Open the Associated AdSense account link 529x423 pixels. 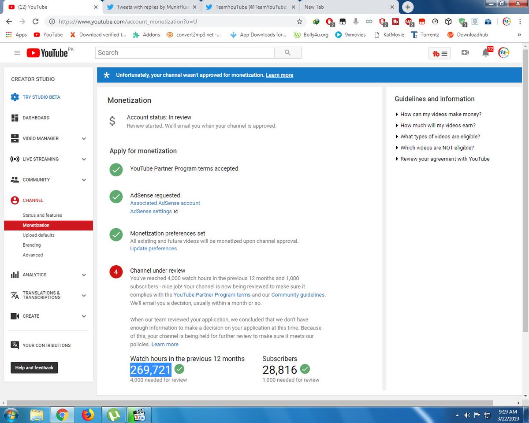[165, 203]
